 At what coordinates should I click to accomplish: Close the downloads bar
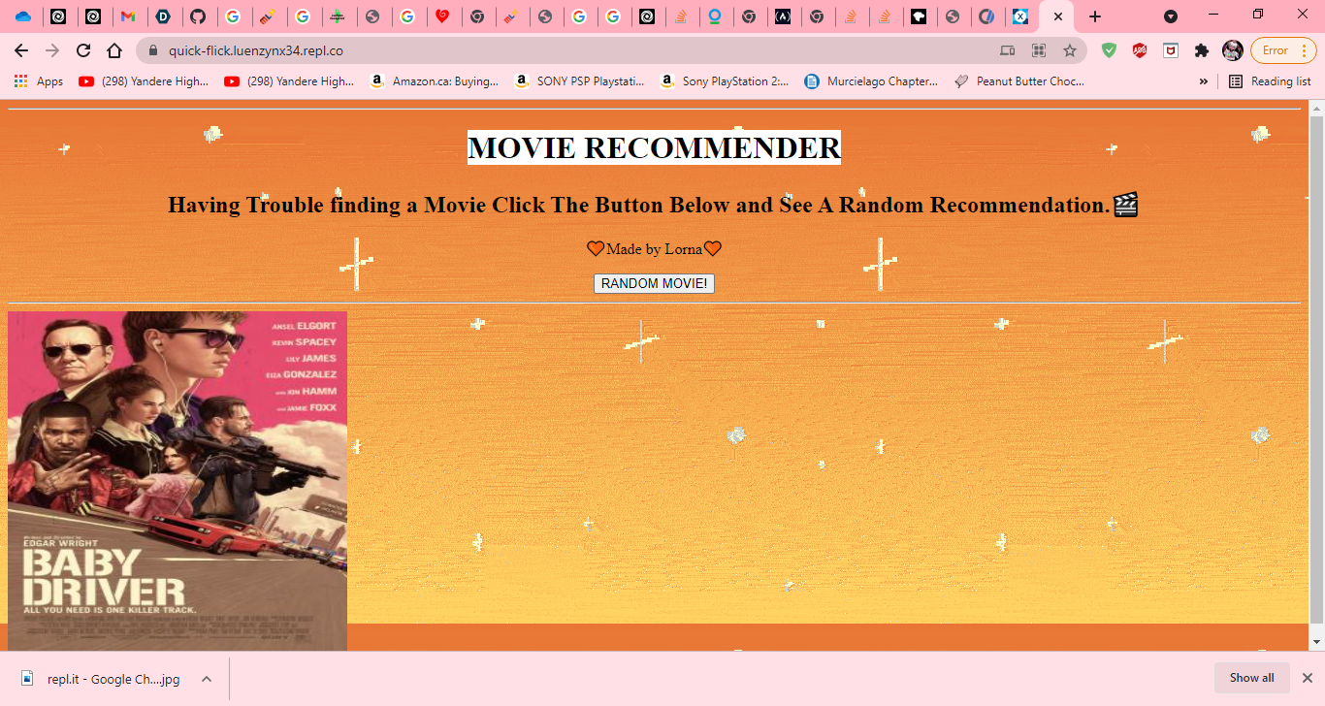pos(1307,678)
